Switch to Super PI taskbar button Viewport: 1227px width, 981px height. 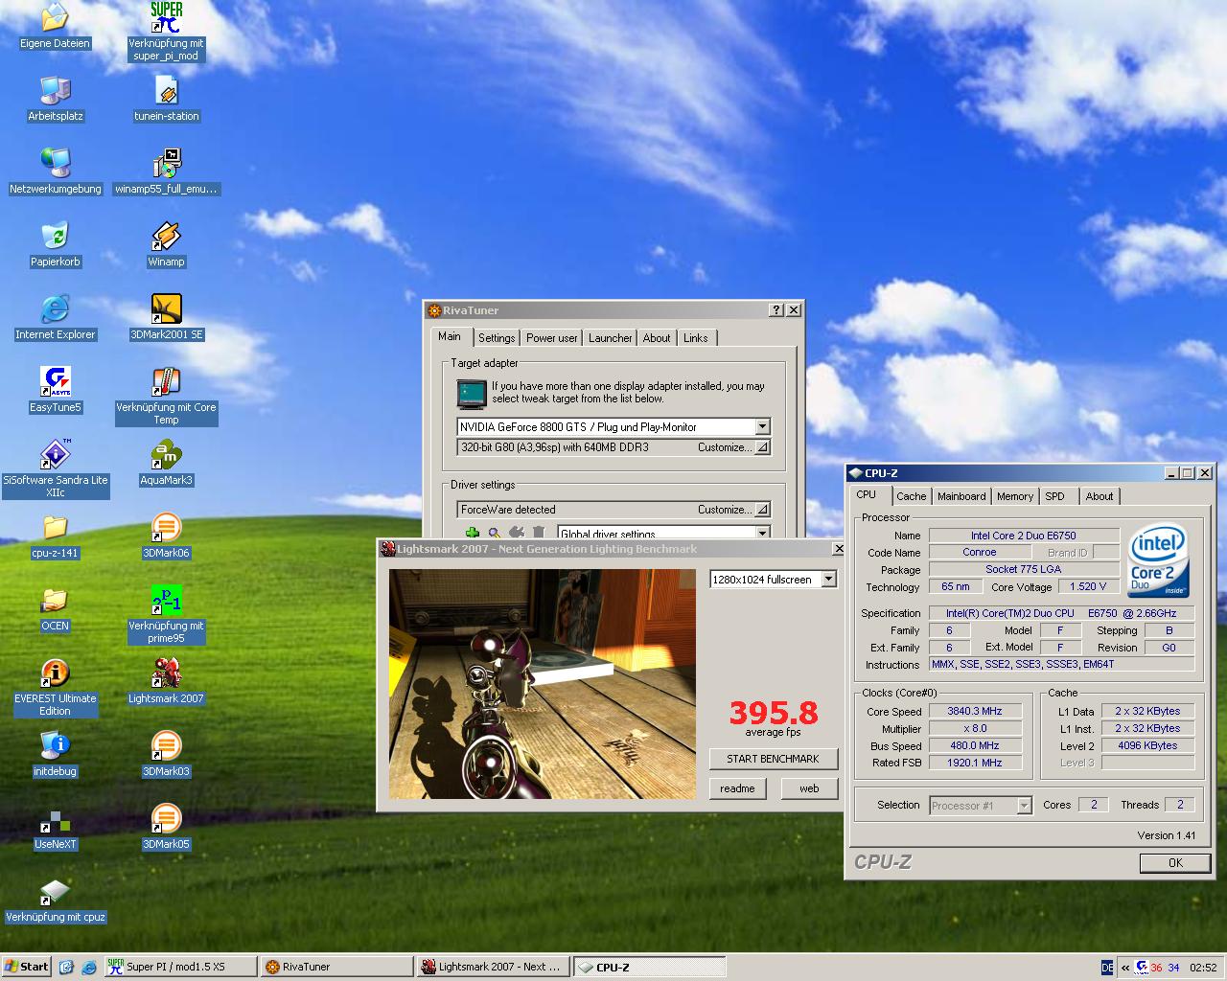point(179,967)
